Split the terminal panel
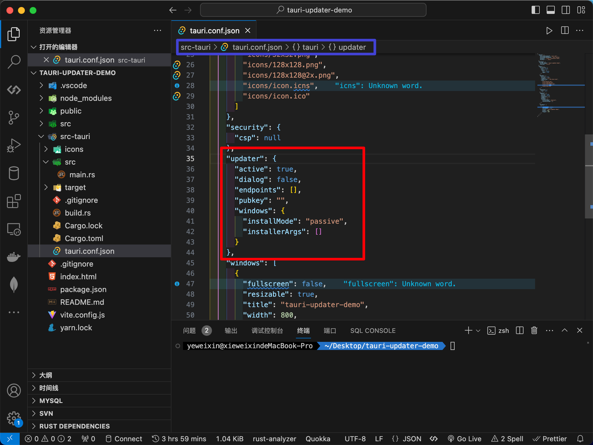Viewport: 593px width, 445px height. 520,330
